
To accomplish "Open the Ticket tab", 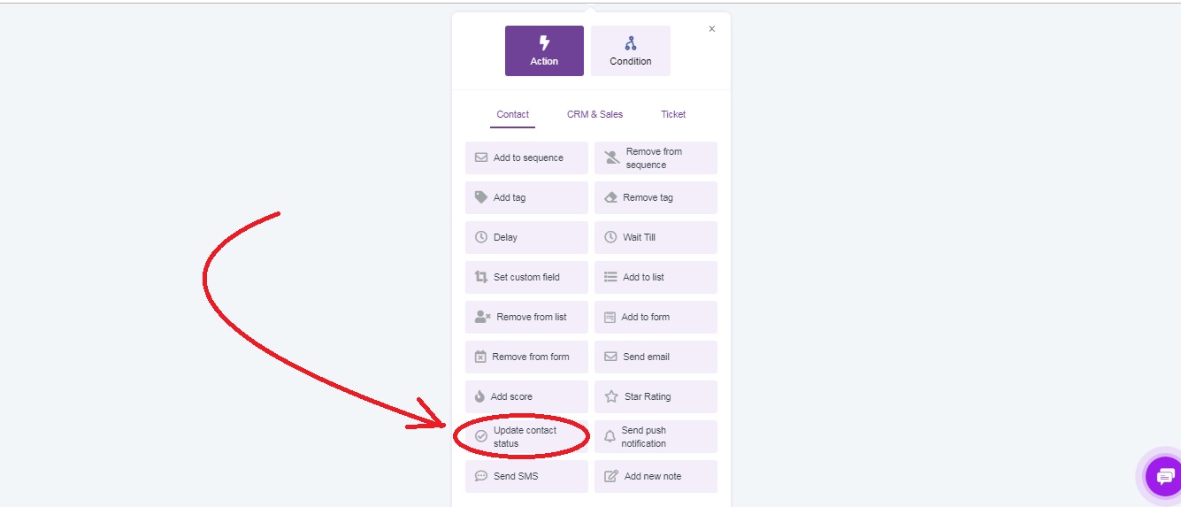I will point(673,114).
